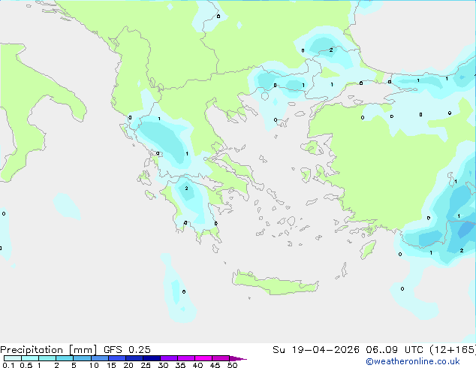The width and height of the screenshot is (476, 368).
Task: Choose the 15–20 mm legend swatch
Action: point(116,358)
